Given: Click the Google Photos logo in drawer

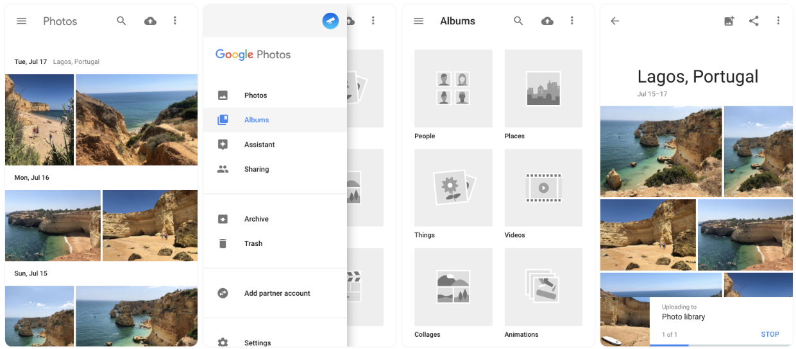Looking at the screenshot, I should pos(253,55).
